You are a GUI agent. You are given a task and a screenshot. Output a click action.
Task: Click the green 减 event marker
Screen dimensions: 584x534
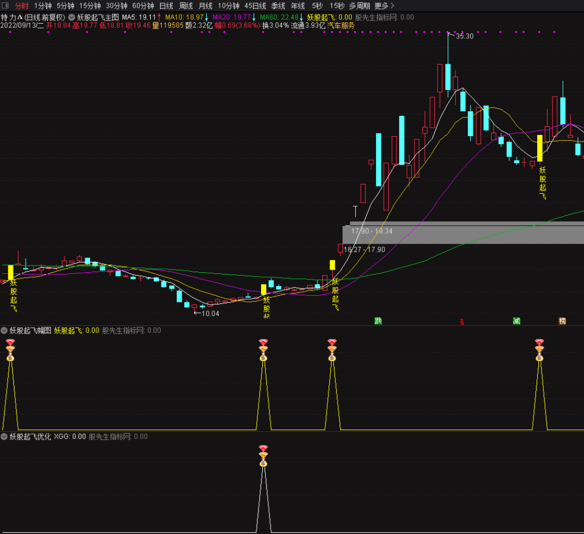[x=516, y=321]
